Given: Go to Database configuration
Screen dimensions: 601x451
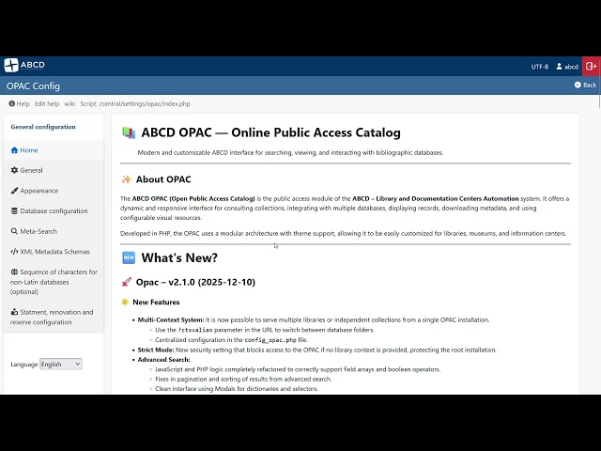Looking at the screenshot, I should [54, 210].
